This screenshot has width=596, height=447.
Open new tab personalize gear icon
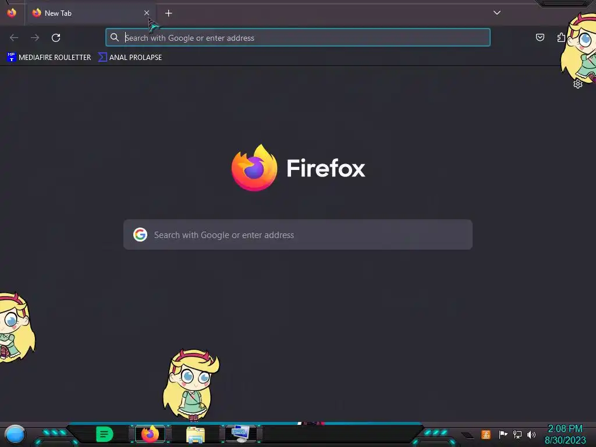[578, 84]
